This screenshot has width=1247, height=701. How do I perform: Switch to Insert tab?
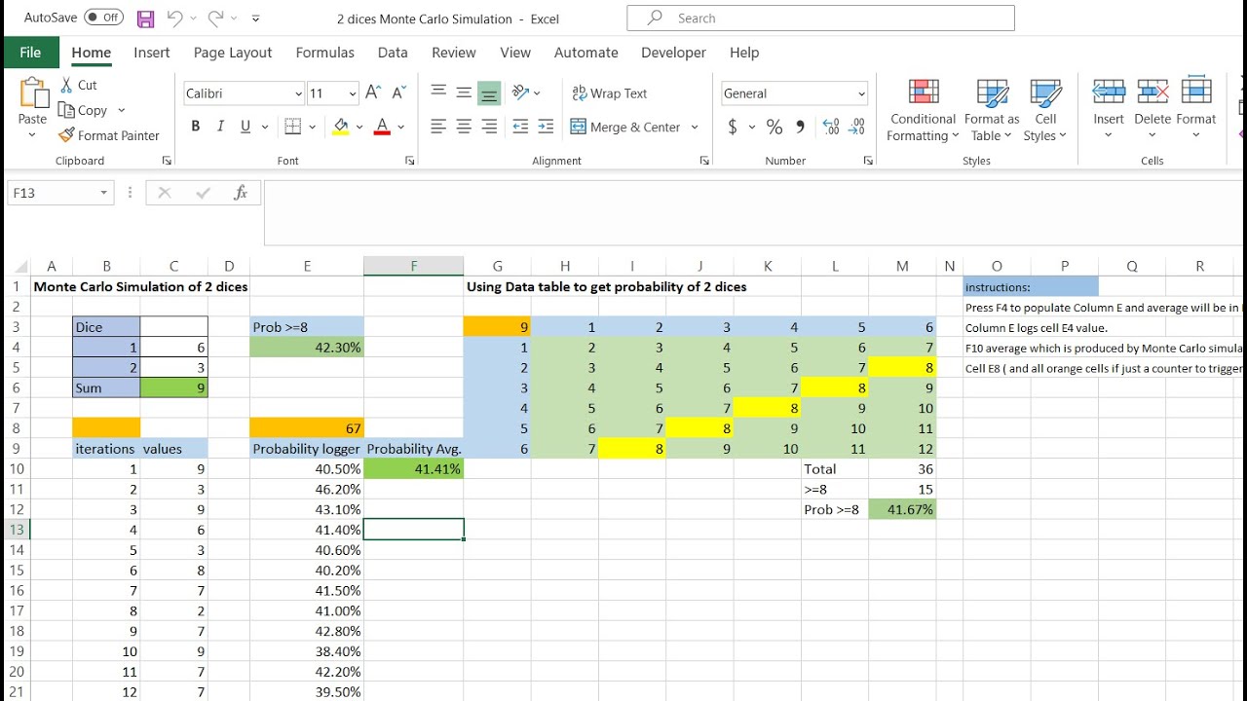tap(151, 53)
